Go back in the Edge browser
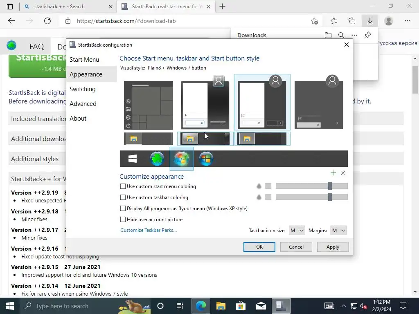The image size is (419, 314). point(11,21)
